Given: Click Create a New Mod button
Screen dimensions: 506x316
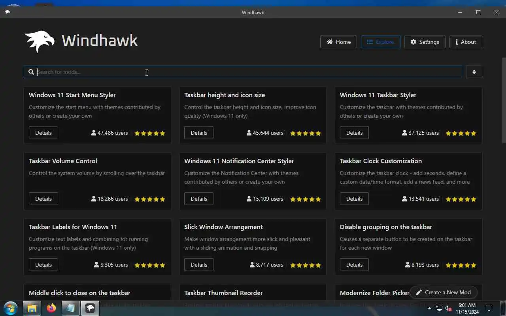Looking at the screenshot, I should pyautogui.click(x=444, y=292).
